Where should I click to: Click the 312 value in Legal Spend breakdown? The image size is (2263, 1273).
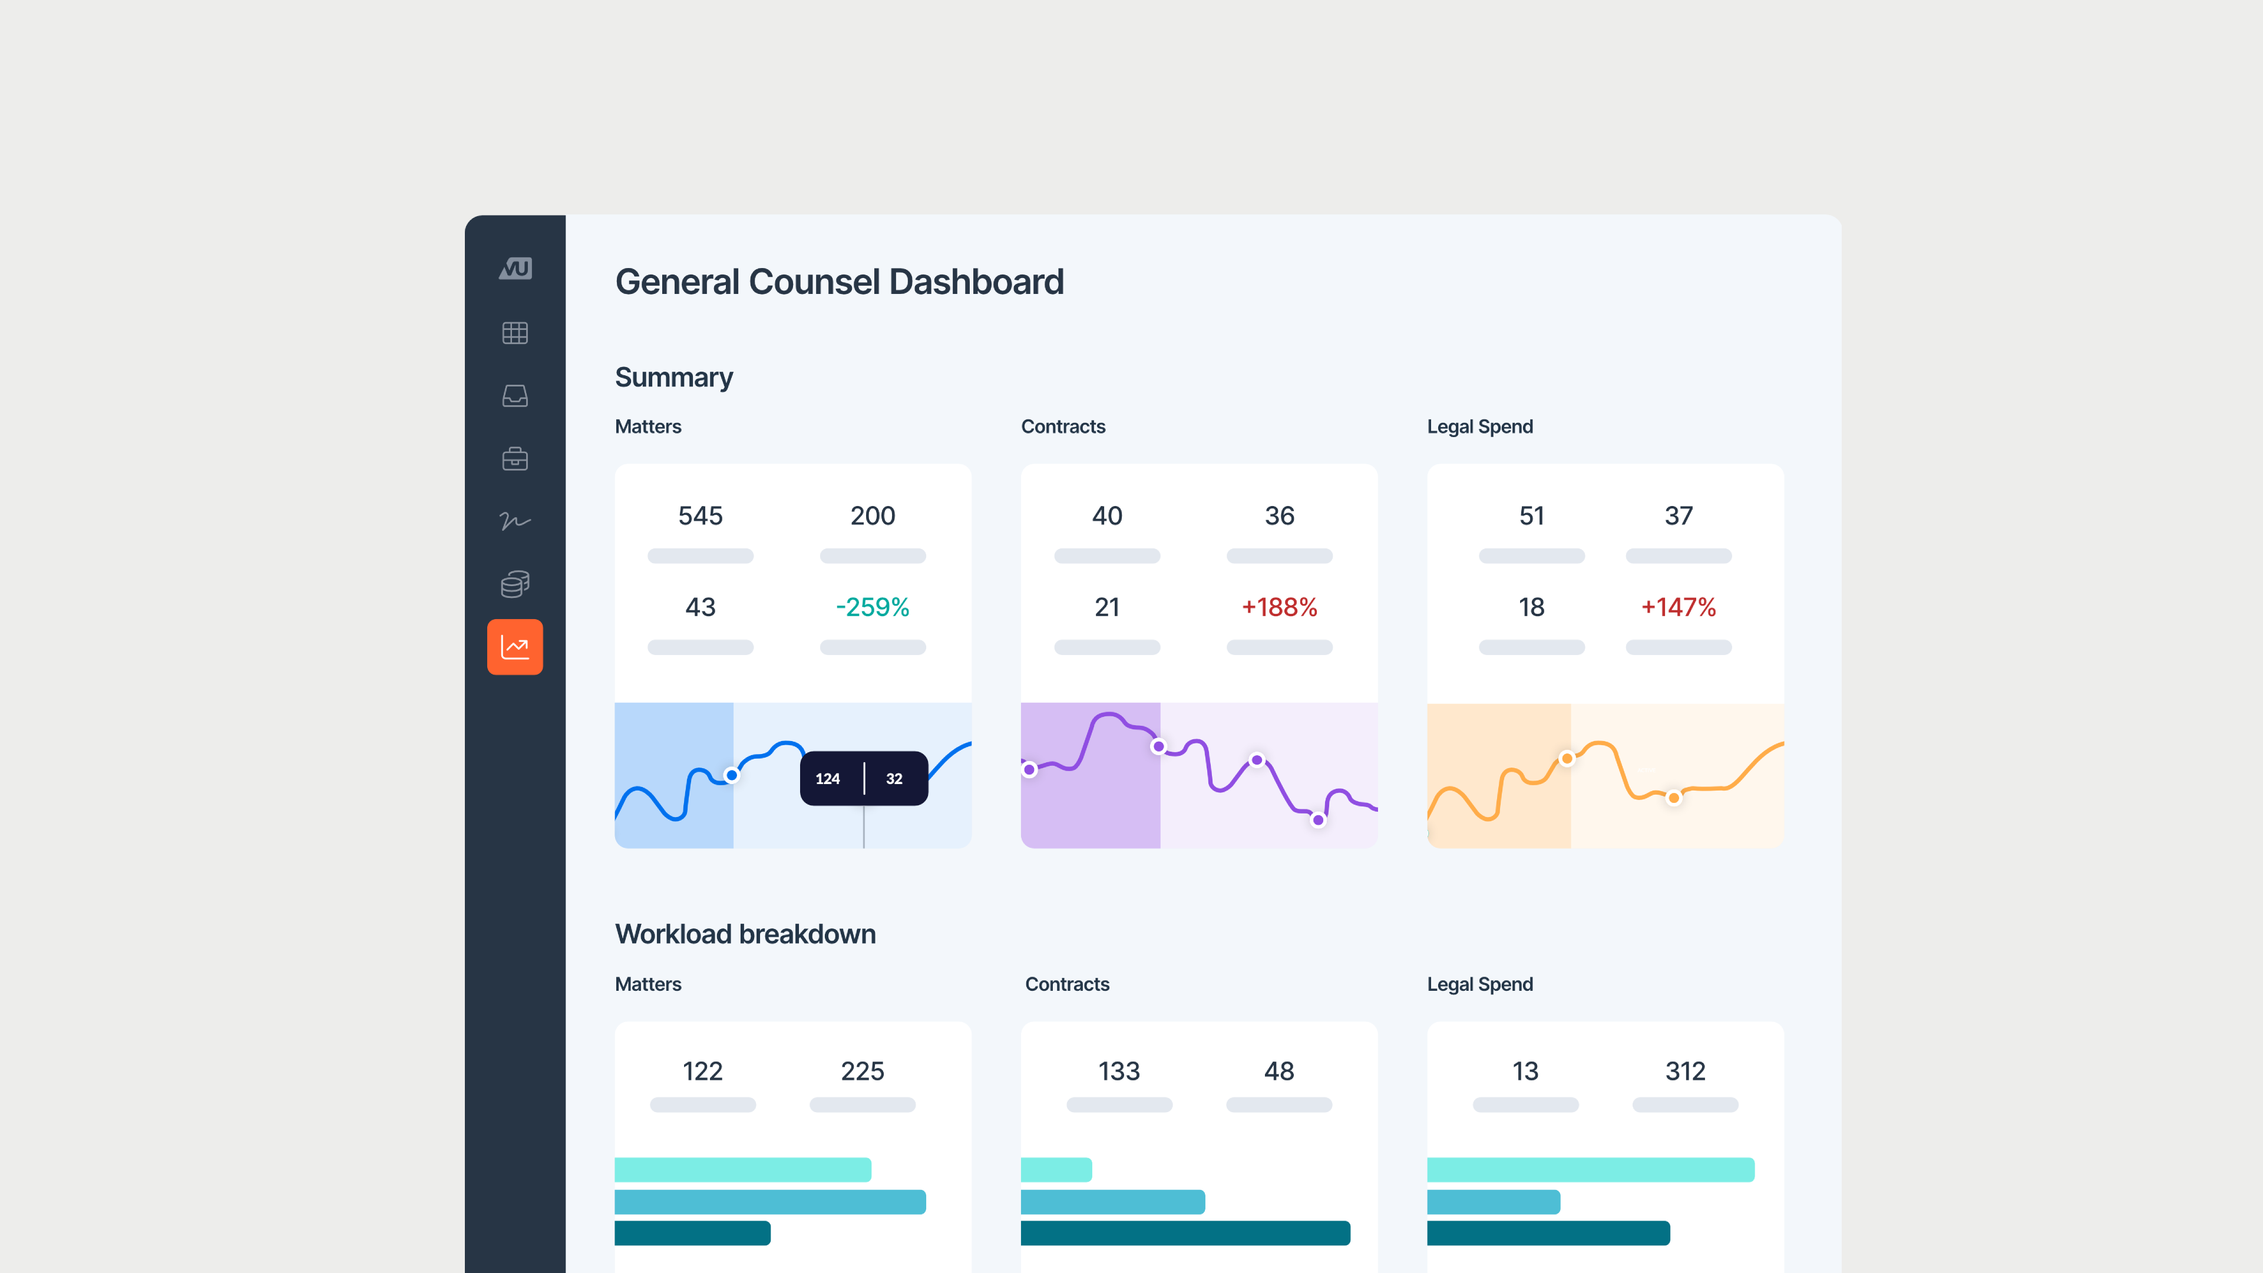tap(1685, 1071)
